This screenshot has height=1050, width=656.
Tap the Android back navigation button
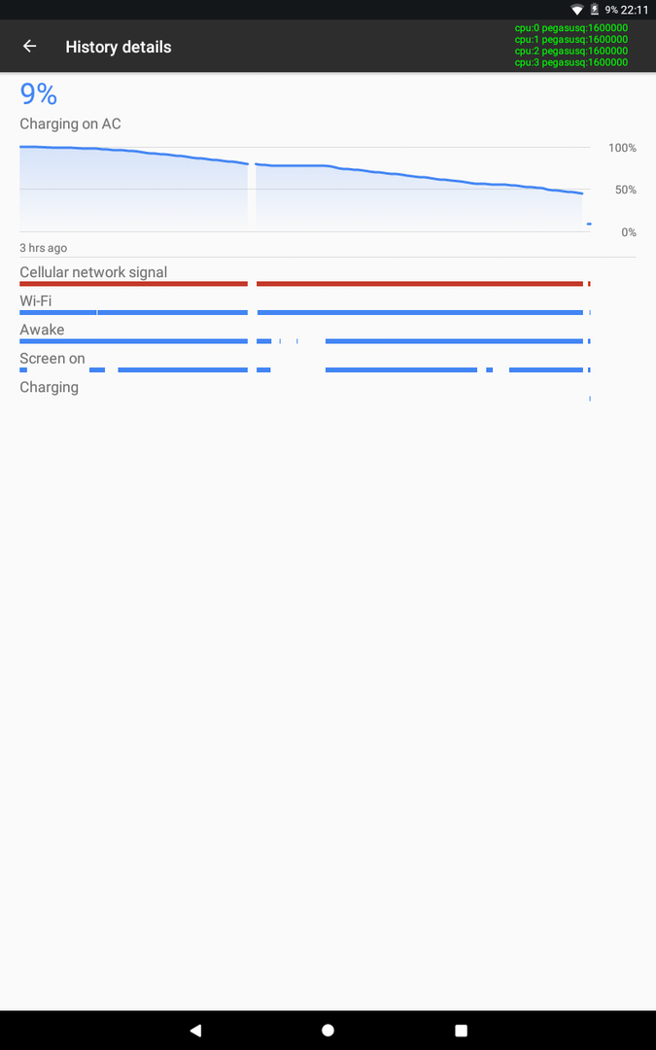[195, 1030]
